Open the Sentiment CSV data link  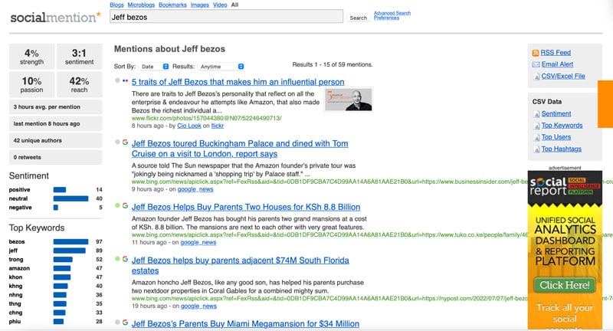tap(556, 113)
